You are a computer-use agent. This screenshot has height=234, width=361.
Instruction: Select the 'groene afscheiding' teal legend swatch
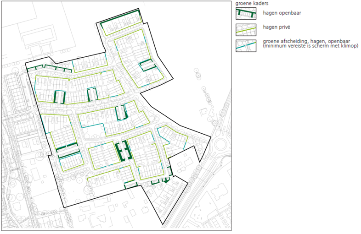click(246, 46)
